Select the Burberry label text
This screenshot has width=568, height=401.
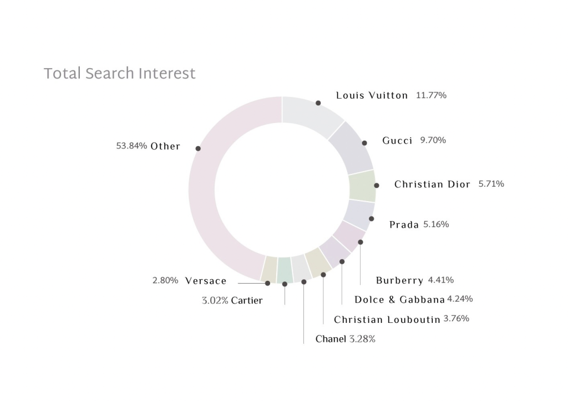(x=399, y=281)
